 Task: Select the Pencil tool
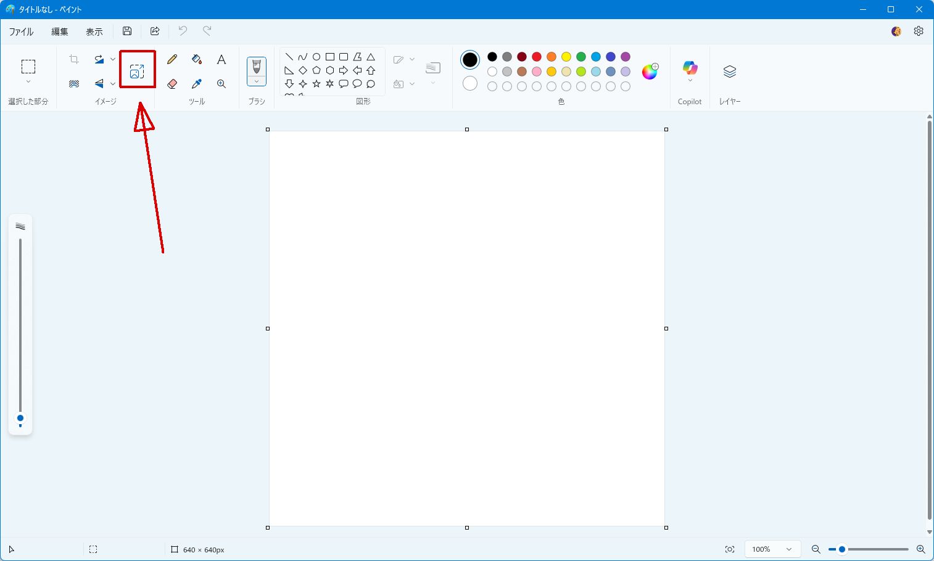tap(172, 59)
